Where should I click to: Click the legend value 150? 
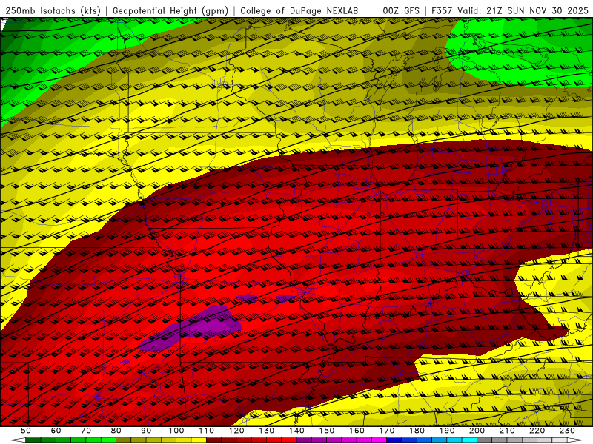(x=327, y=431)
